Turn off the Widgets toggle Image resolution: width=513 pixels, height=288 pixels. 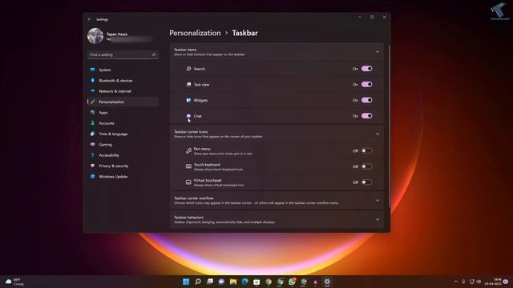[x=367, y=100]
